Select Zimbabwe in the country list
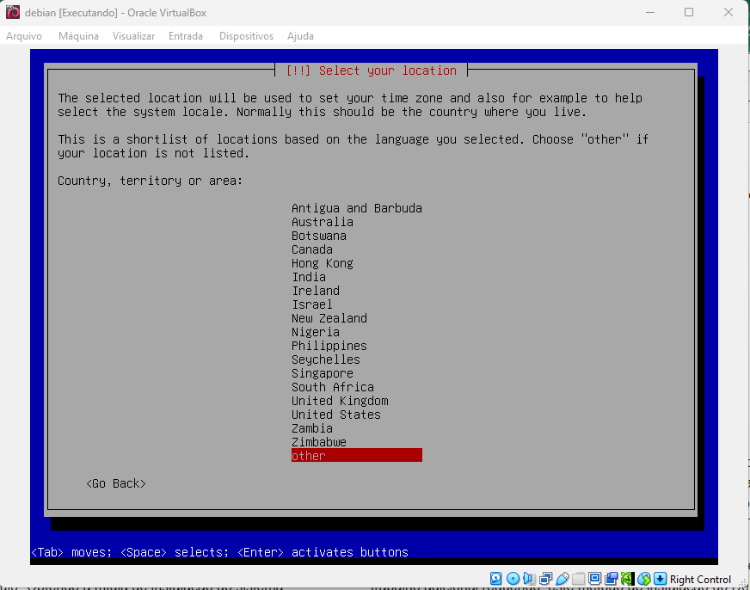Image resolution: width=750 pixels, height=590 pixels. coord(319,442)
